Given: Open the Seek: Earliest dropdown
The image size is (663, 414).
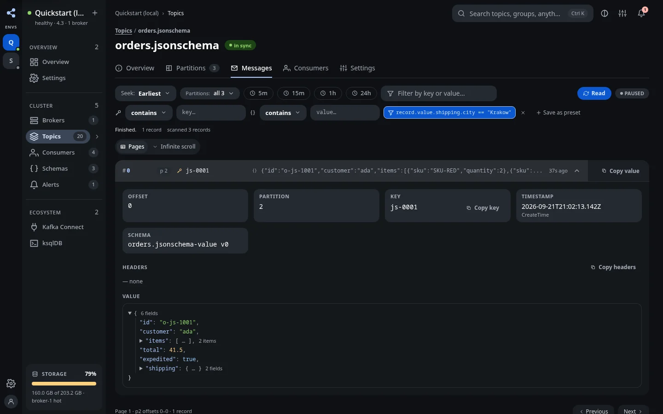Looking at the screenshot, I should (x=145, y=93).
